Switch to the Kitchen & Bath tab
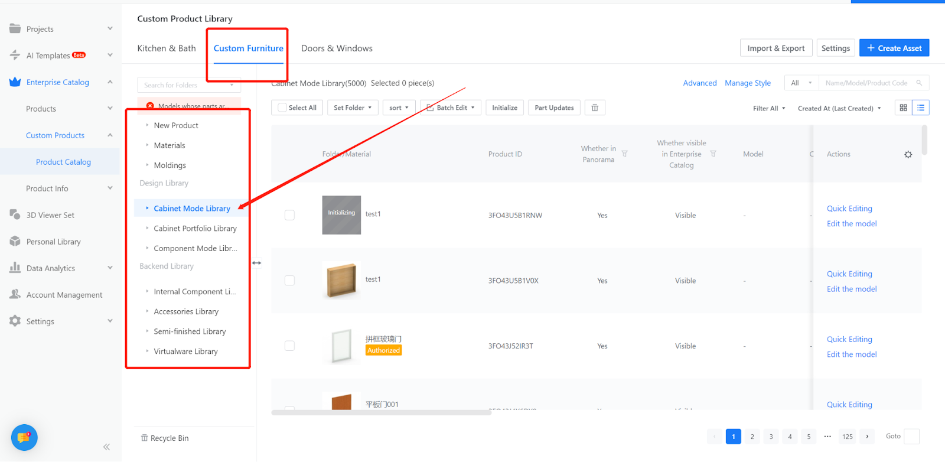 tap(167, 48)
